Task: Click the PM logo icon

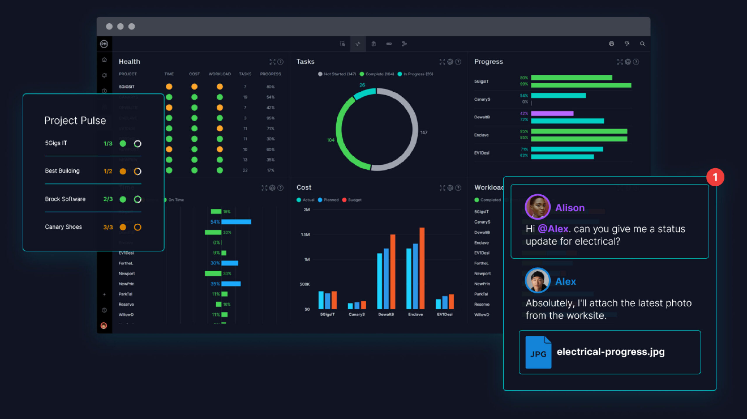Action: (104, 44)
